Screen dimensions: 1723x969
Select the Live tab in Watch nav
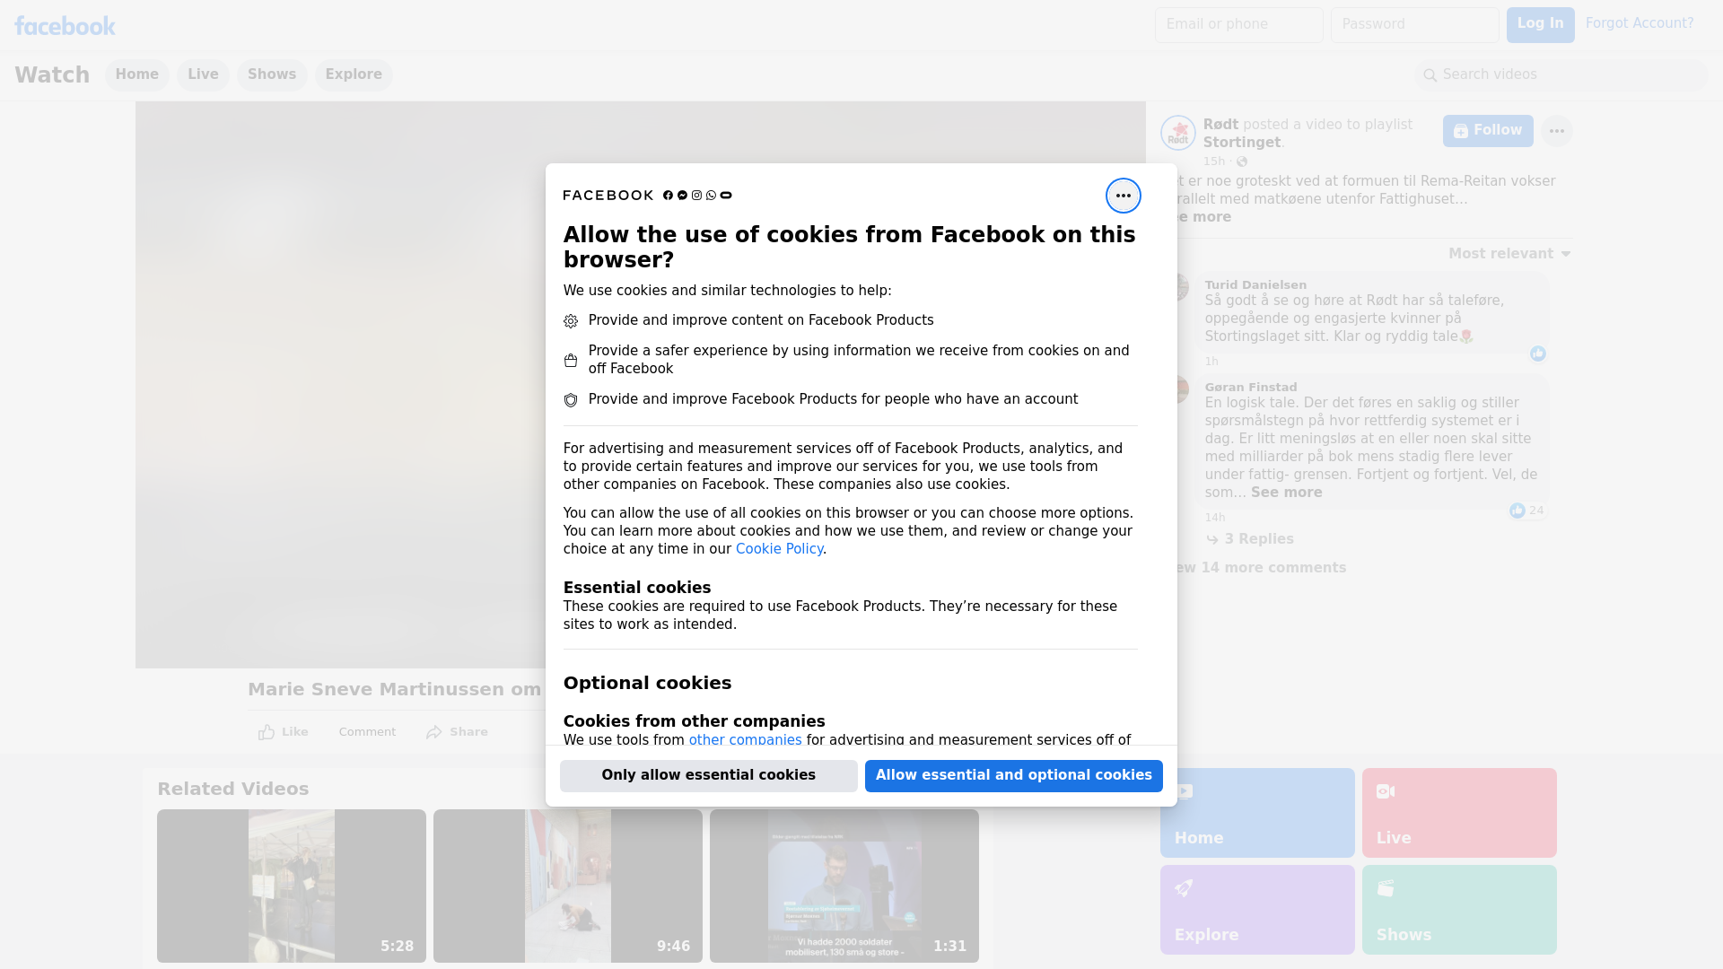click(x=203, y=74)
